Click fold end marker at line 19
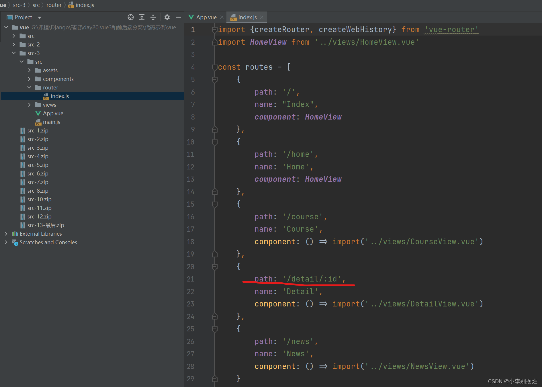The width and height of the screenshot is (542, 387). pos(215,254)
